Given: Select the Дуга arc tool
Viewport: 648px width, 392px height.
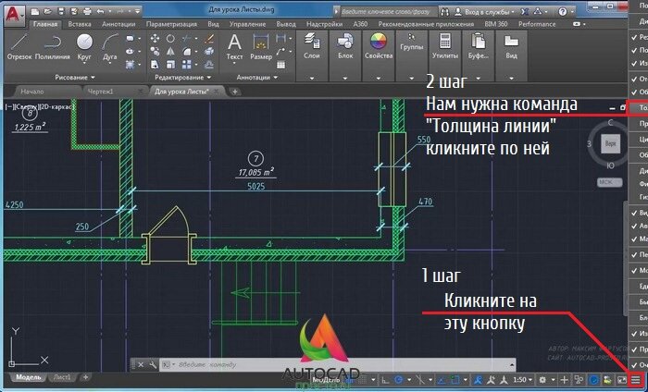Looking at the screenshot, I should 110,45.
